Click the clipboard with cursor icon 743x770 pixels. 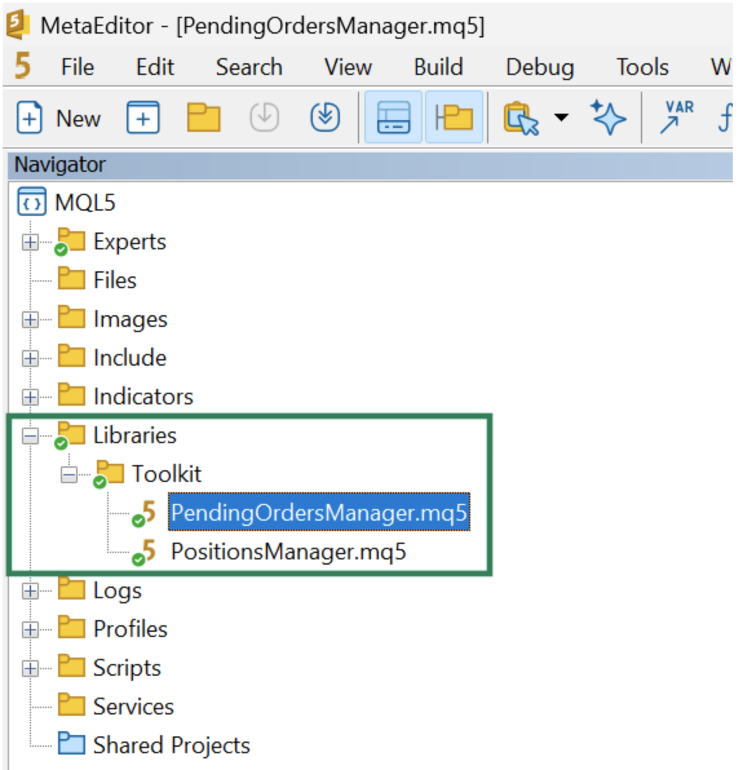pos(521,118)
